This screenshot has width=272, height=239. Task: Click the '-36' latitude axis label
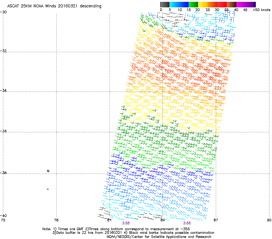pos(3,131)
